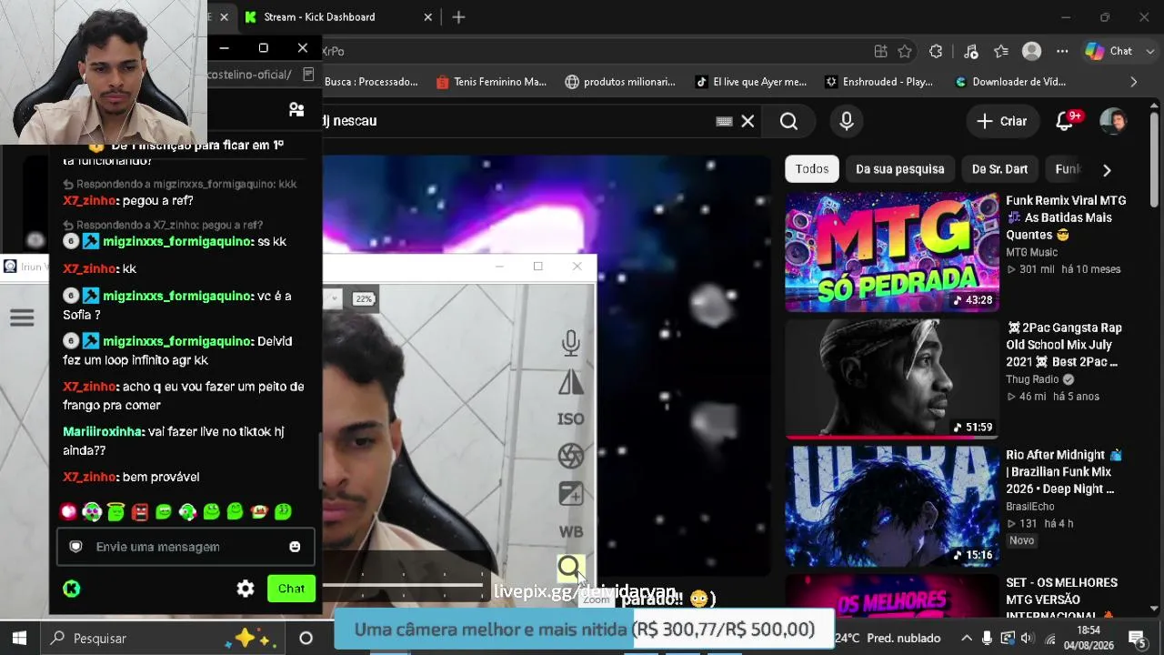Show more filter chips with right arrow
This screenshot has height=655, width=1164.
(x=1107, y=169)
